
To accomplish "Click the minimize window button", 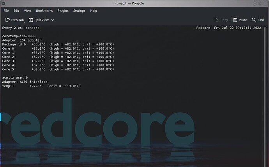I will [255, 3].
